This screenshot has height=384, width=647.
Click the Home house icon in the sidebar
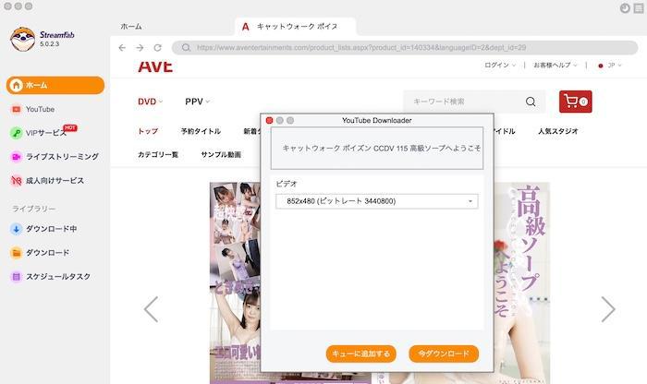[x=16, y=85]
